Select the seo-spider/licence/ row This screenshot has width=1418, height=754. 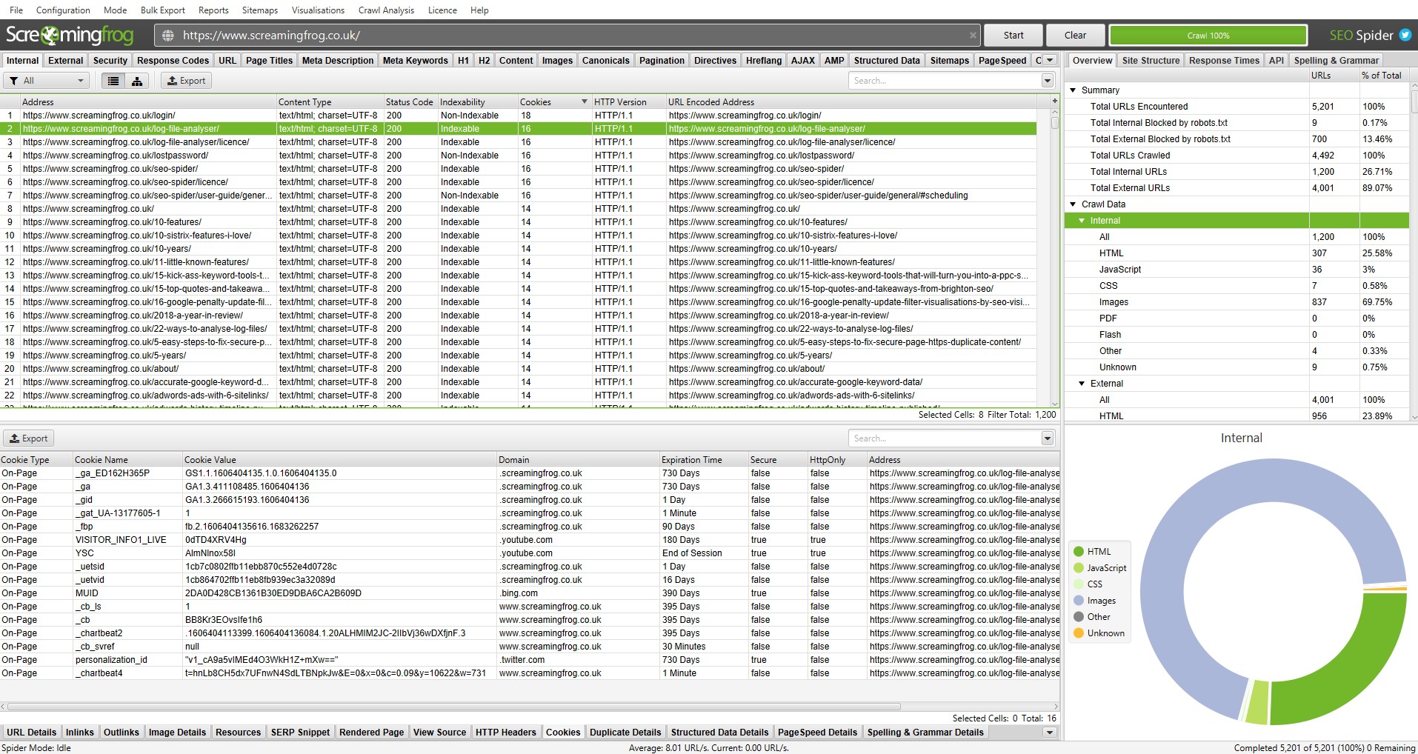click(519, 182)
